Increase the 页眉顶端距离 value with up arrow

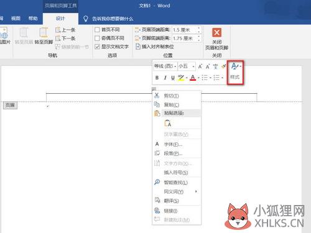[199, 28]
